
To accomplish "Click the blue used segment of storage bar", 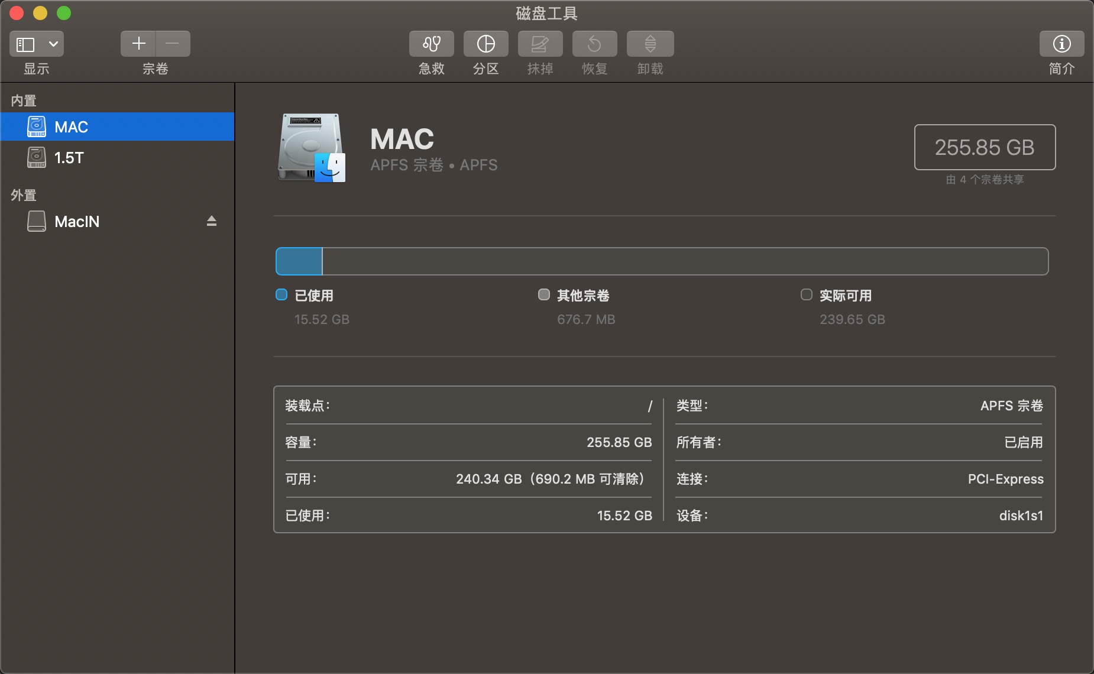I will 299,261.
